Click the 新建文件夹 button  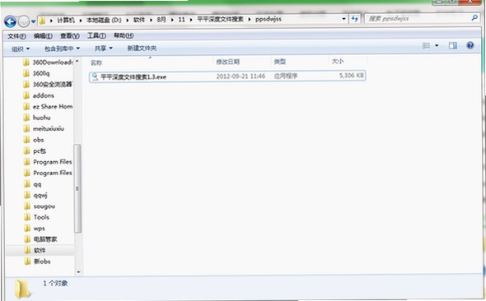tap(142, 48)
